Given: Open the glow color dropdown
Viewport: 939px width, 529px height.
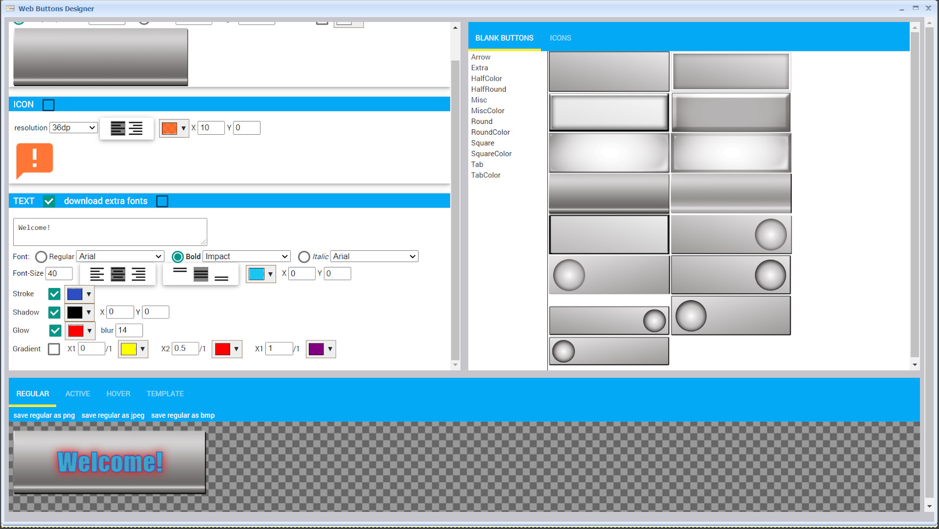Looking at the screenshot, I should (x=89, y=331).
